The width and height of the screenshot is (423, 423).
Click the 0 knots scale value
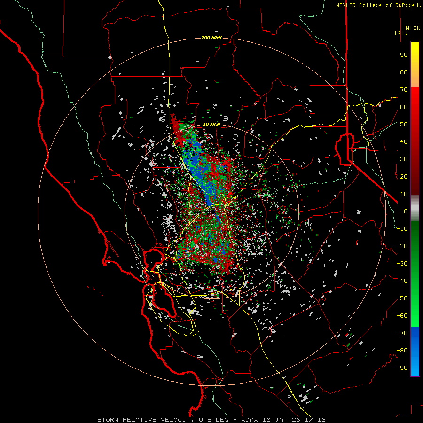tap(406, 211)
